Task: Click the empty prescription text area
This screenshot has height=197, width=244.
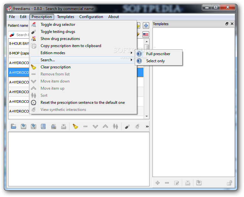Action: (x=79, y=159)
